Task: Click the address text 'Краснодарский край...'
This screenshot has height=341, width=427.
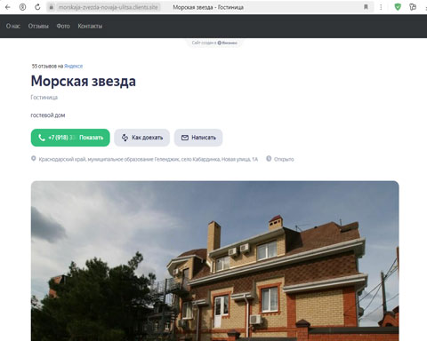Action: pos(149,159)
